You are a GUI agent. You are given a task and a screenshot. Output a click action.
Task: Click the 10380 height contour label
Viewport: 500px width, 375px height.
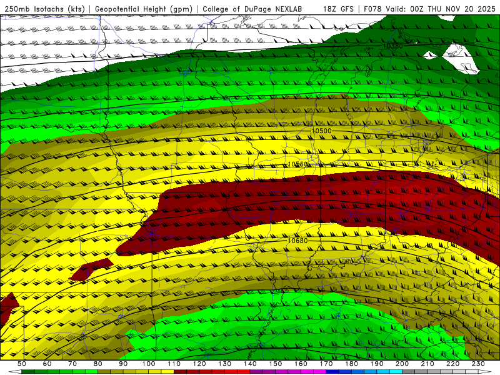[392, 46]
